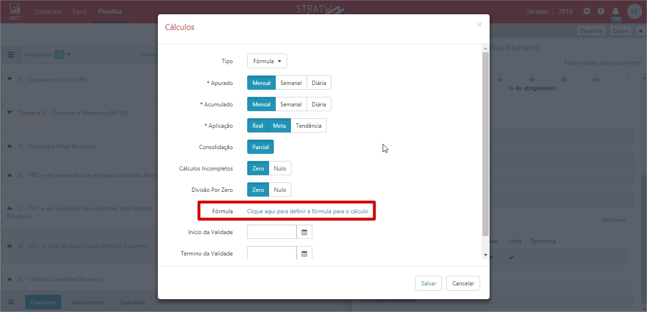Toggle Tendência under Aplicação
Viewport: 647px width, 312px height.
coord(309,125)
